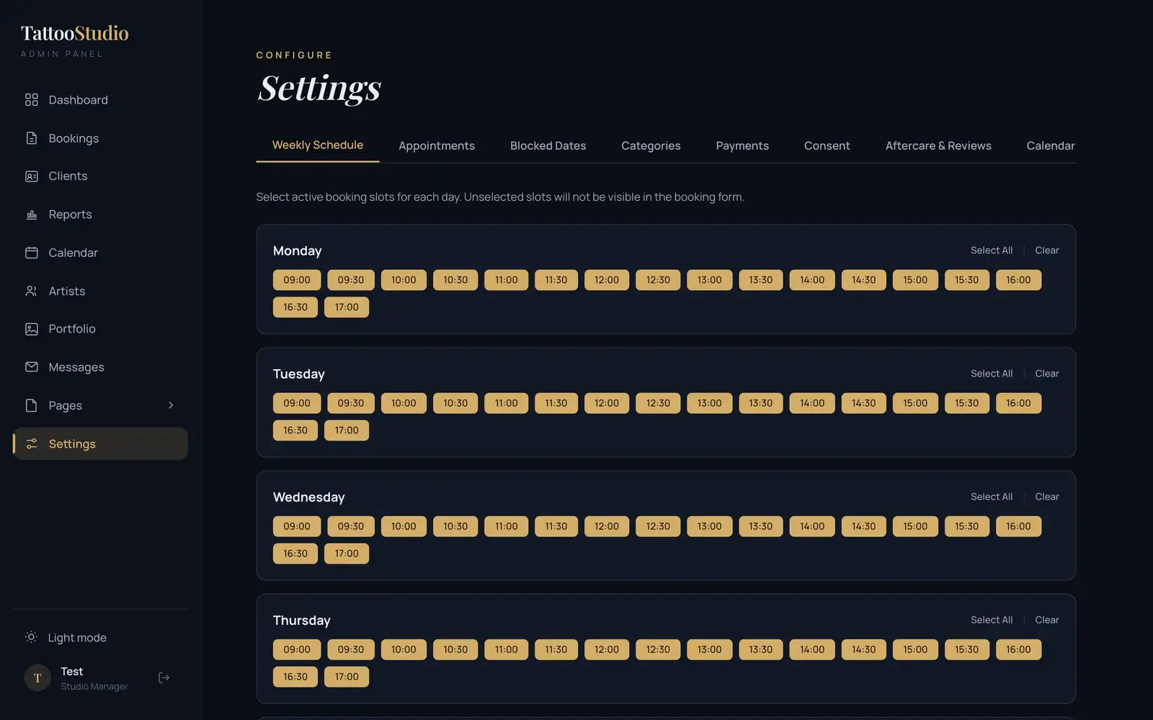The image size is (1153, 720).
Task: Select All slots for Monday
Action: pos(991,251)
